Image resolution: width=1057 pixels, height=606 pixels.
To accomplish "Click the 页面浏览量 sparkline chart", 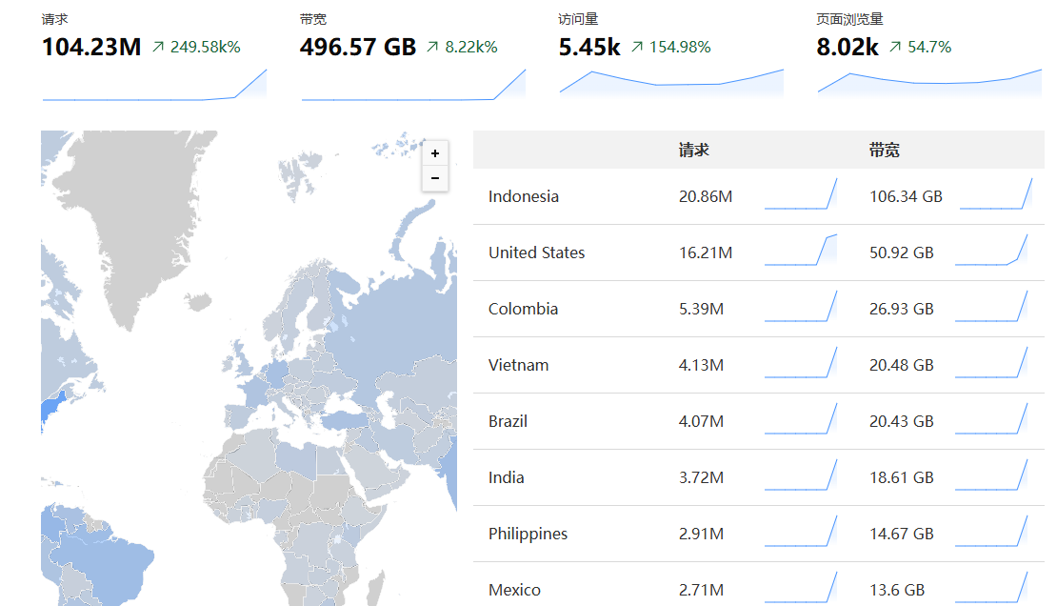I will pyautogui.click(x=929, y=84).
